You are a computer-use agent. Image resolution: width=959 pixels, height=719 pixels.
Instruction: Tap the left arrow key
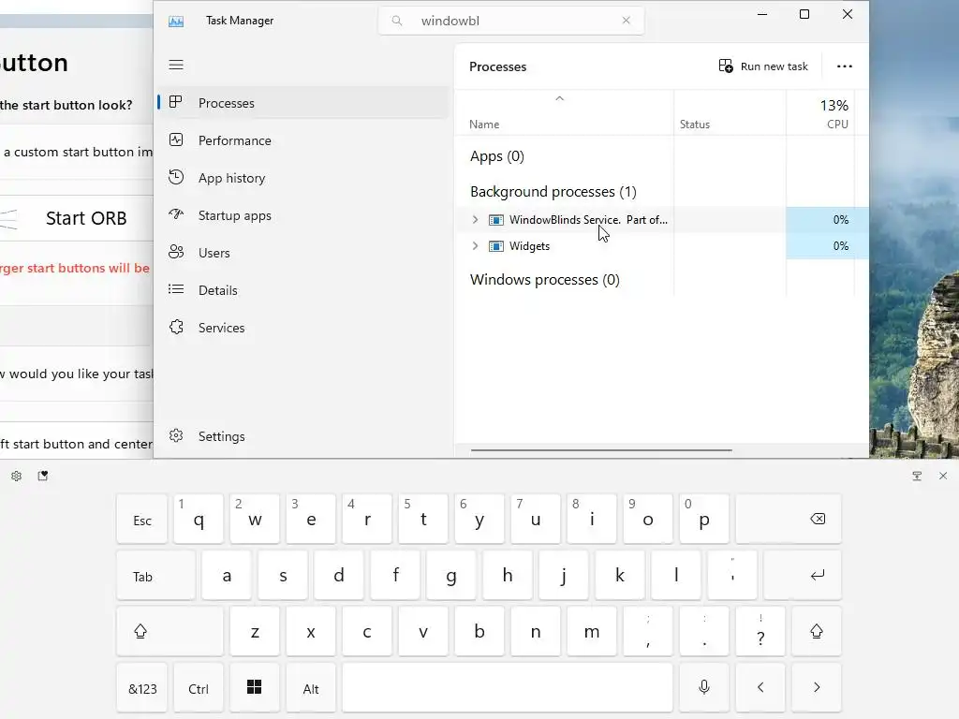tap(760, 688)
